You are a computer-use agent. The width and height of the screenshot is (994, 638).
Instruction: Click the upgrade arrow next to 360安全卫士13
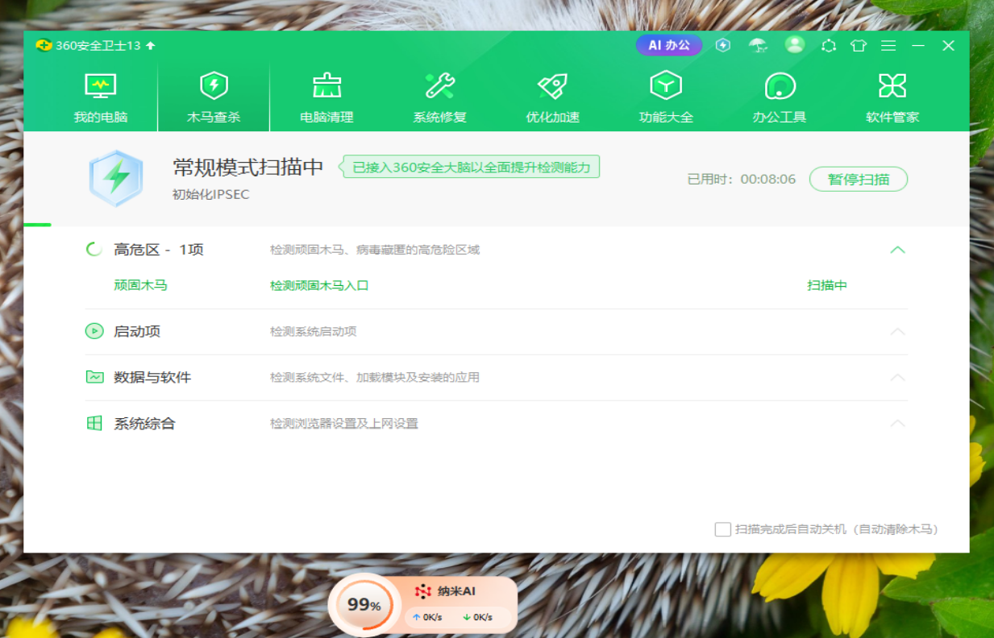(150, 46)
